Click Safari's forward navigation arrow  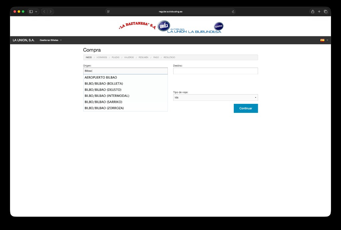pos(51,12)
